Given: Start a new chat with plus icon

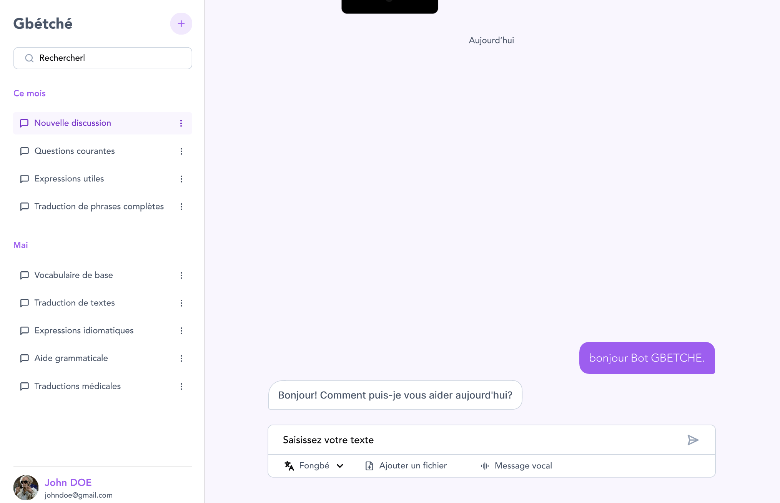Looking at the screenshot, I should (181, 24).
